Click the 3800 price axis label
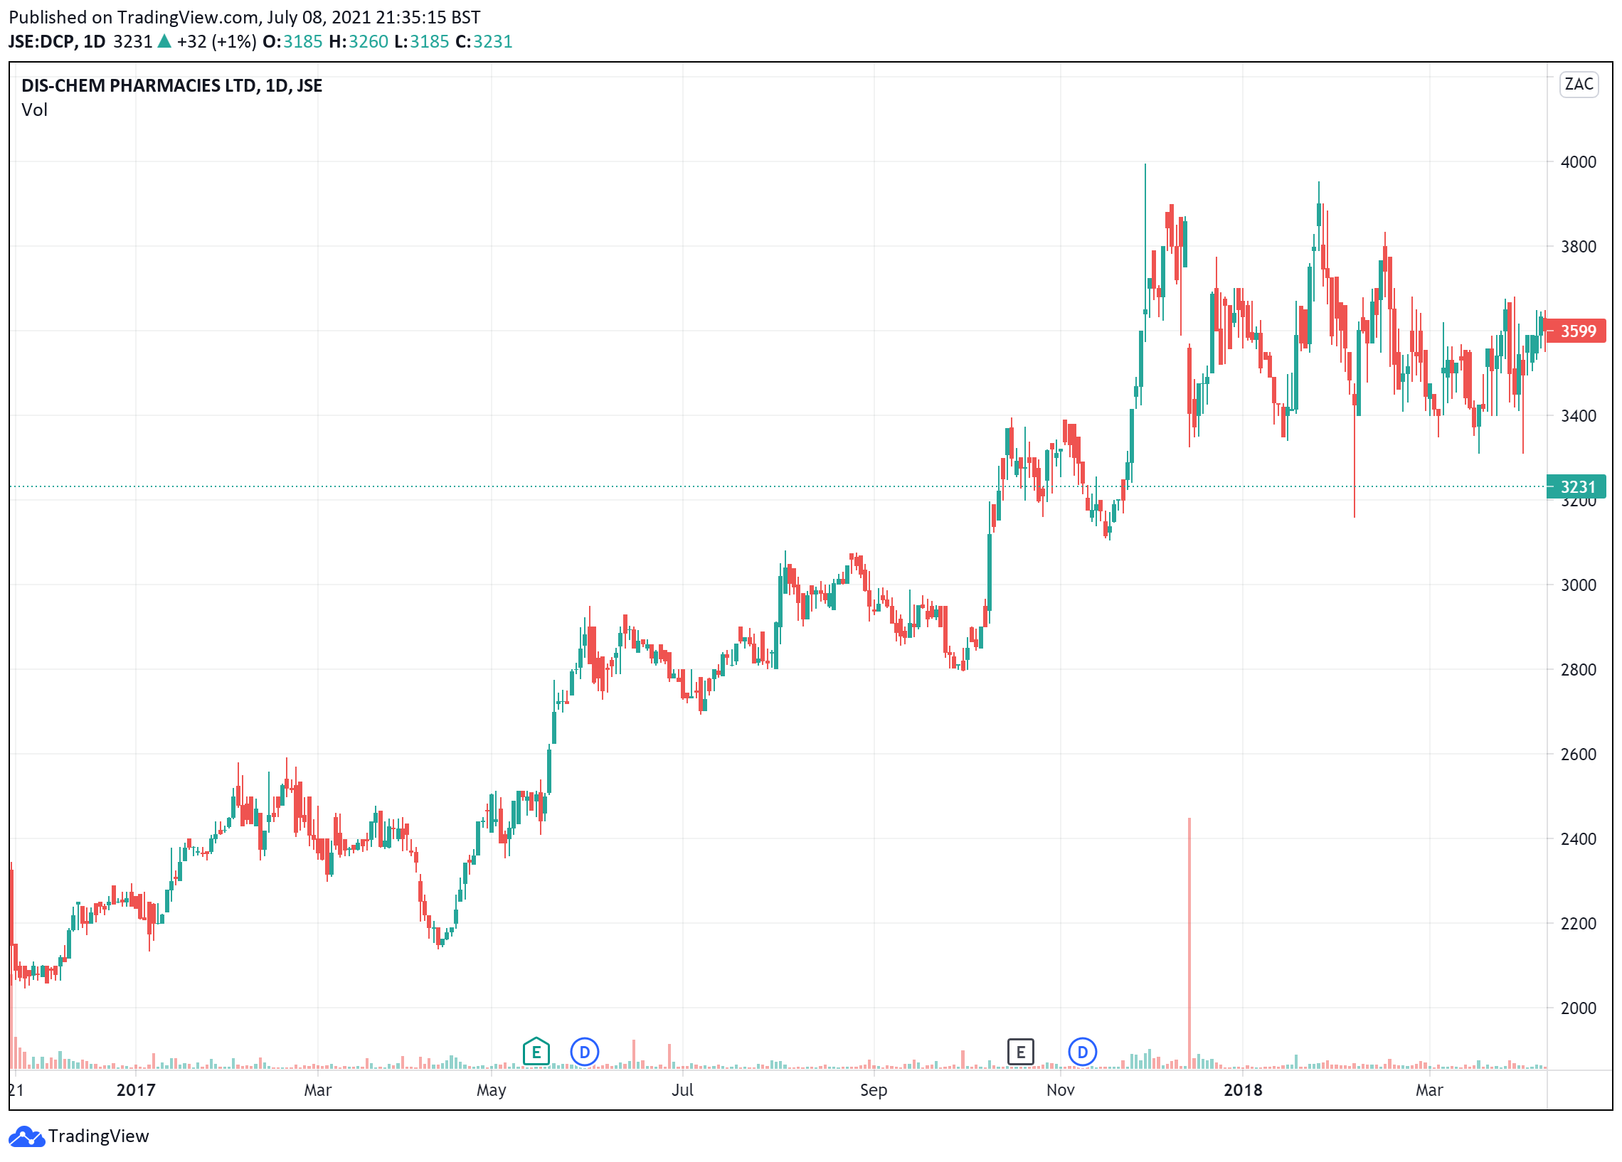Image resolution: width=1622 pixels, height=1162 pixels. [1579, 247]
